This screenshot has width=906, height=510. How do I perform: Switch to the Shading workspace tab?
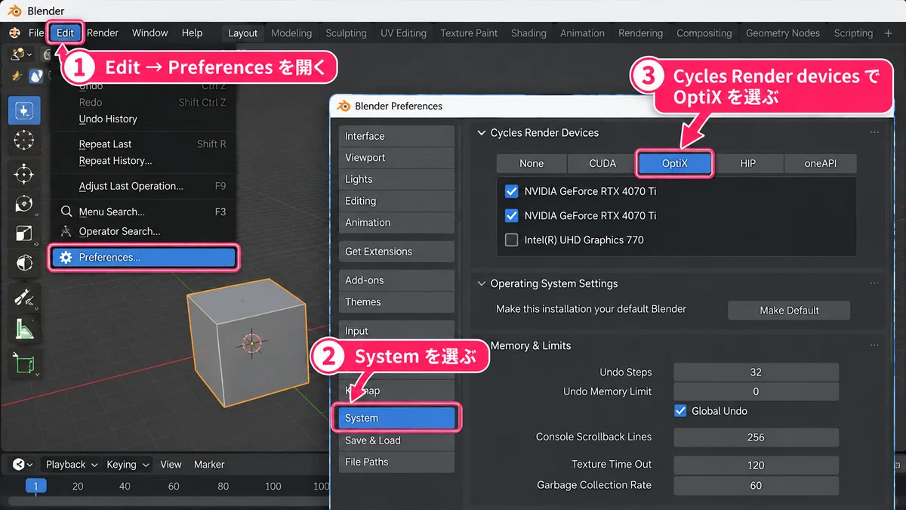(528, 33)
